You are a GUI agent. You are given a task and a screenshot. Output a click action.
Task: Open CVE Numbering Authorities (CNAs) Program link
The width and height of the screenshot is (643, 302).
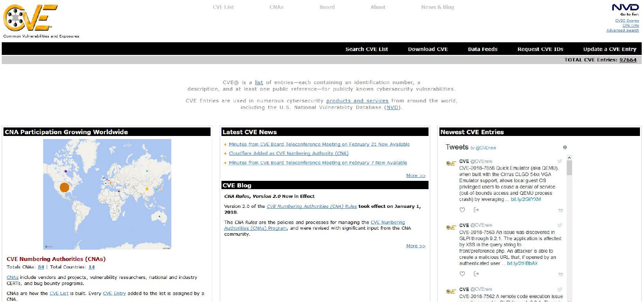point(314,225)
